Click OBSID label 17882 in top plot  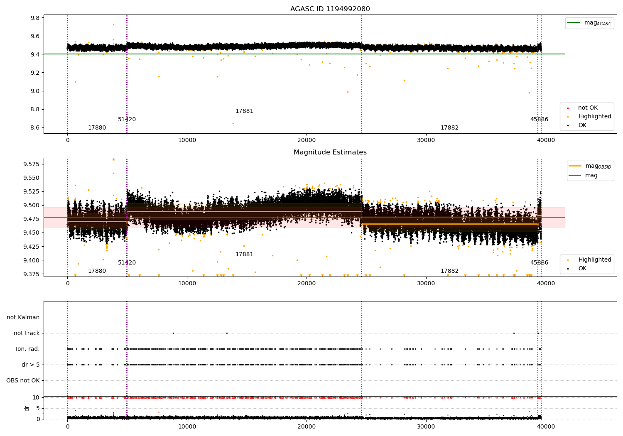(x=449, y=128)
